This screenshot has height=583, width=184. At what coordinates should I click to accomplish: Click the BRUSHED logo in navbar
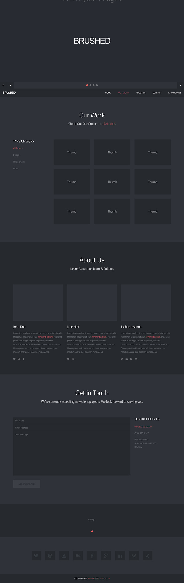pyautogui.click(x=9, y=93)
